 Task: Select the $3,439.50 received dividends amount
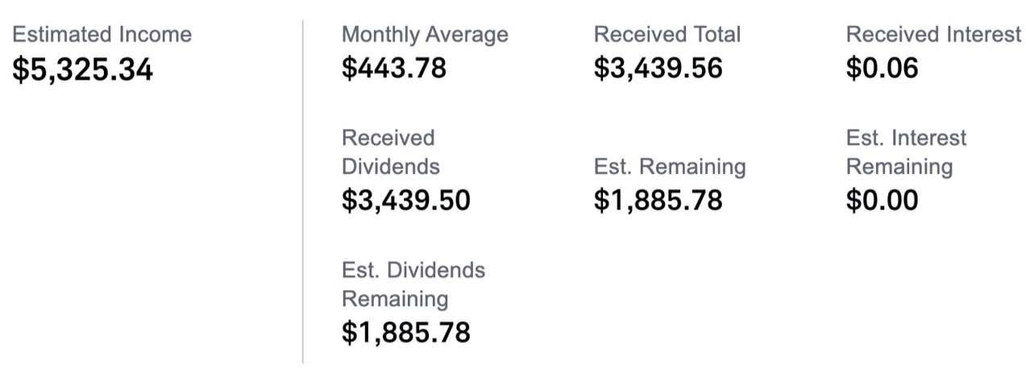[405, 201]
